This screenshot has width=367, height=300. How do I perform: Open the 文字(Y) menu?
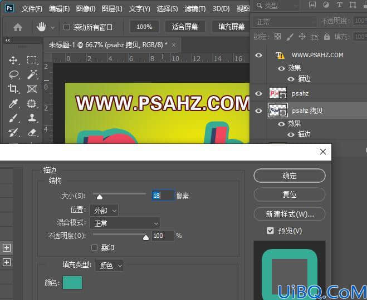pos(139,9)
